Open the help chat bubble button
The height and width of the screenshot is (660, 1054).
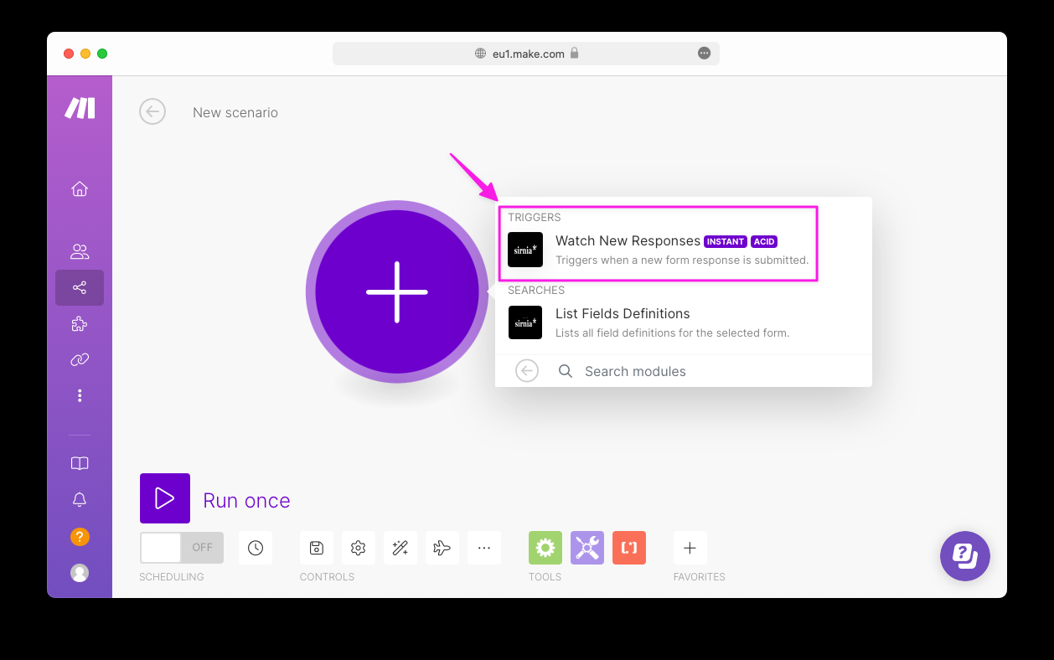point(965,556)
